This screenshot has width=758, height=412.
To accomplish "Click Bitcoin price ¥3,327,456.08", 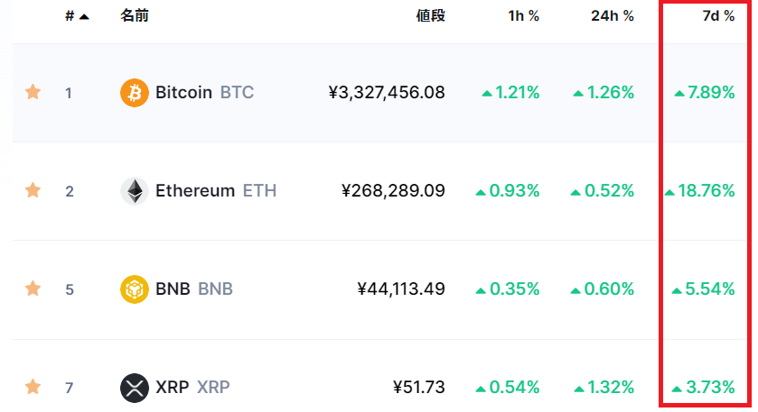I will 387,93.
